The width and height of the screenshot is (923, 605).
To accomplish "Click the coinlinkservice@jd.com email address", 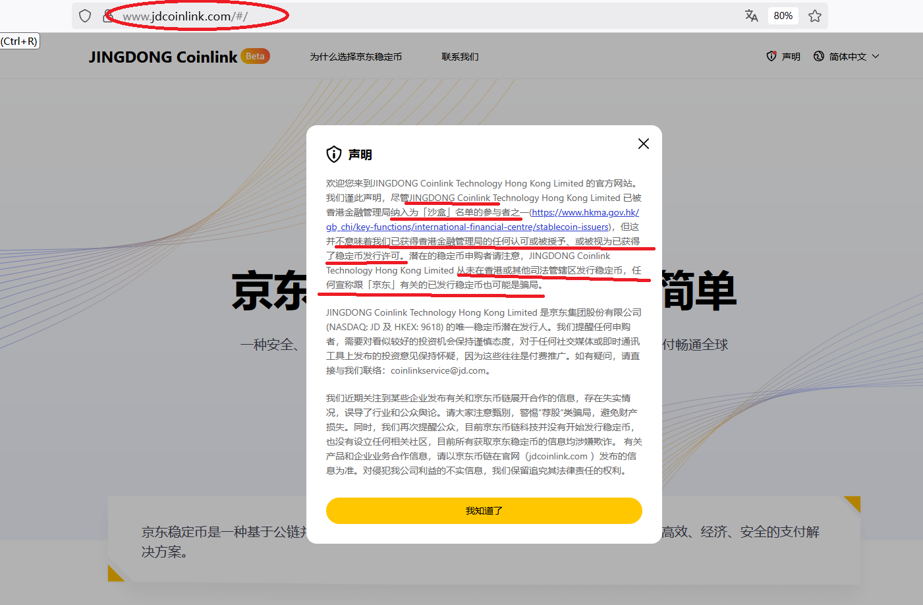I will (x=439, y=370).
